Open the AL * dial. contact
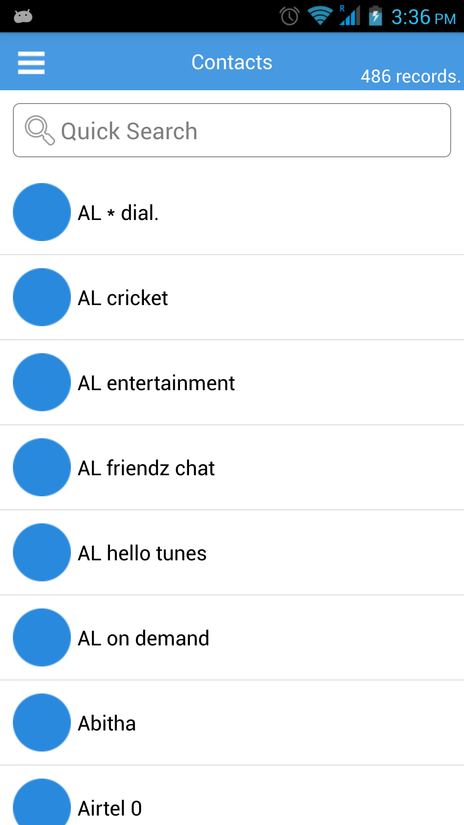 [119, 213]
